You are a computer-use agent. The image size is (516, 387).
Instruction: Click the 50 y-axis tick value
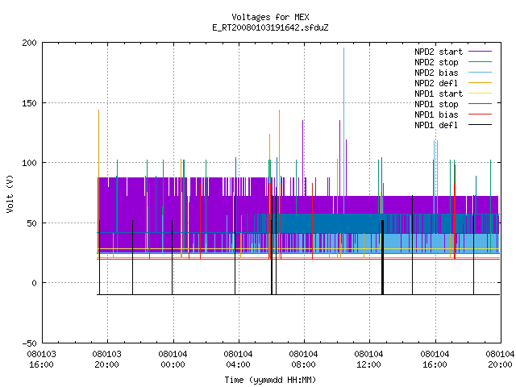coord(32,223)
